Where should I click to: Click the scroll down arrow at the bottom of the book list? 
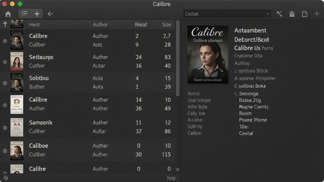(x=178, y=170)
